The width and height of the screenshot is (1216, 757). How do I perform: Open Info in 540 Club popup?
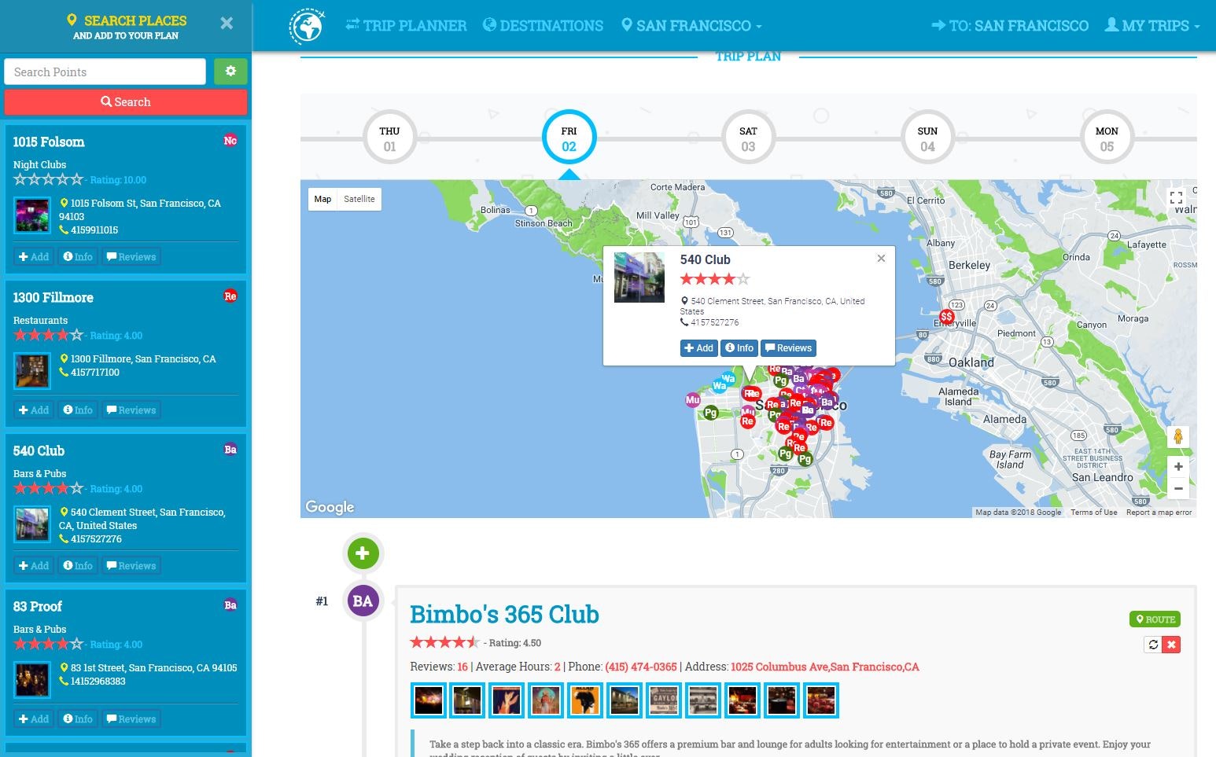[739, 348]
